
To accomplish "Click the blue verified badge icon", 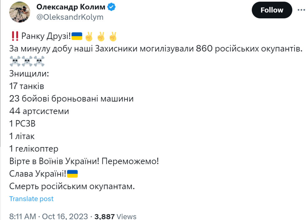I will (x=111, y=6).
